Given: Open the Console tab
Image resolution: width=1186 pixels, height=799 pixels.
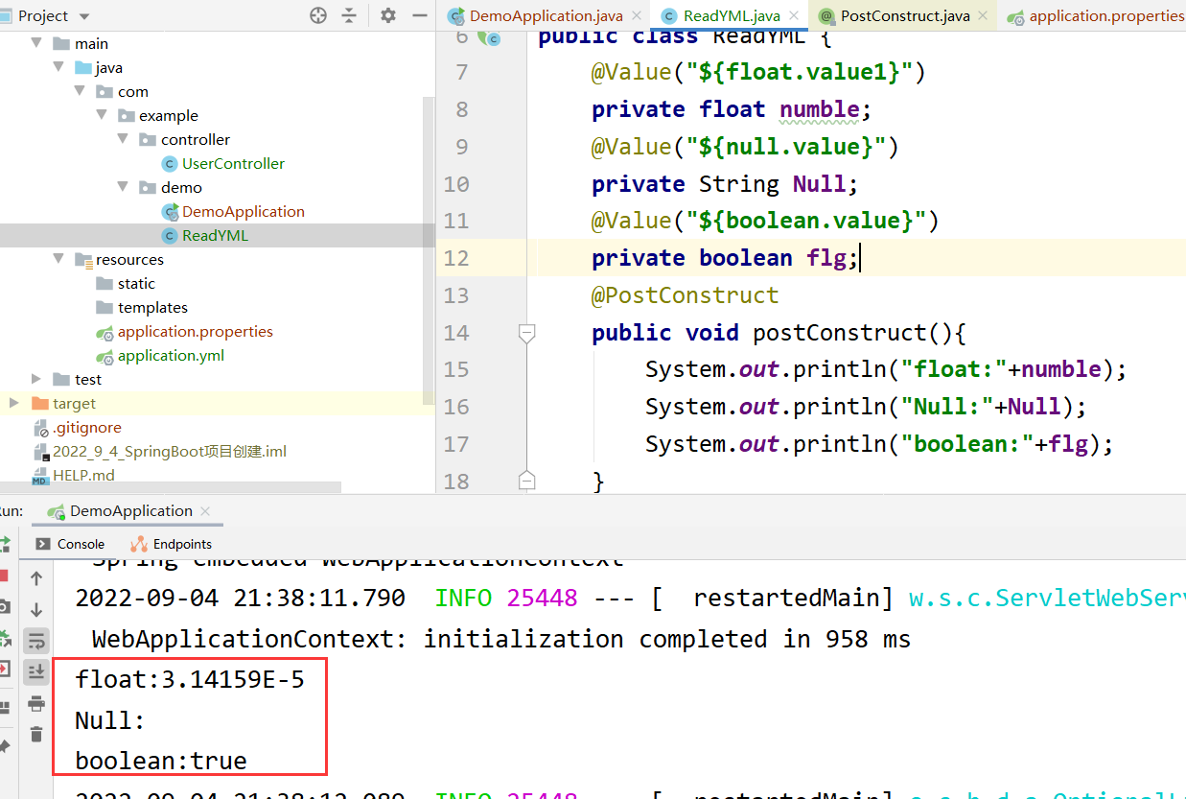Looking at the screenshot, I should pos(70,544).
